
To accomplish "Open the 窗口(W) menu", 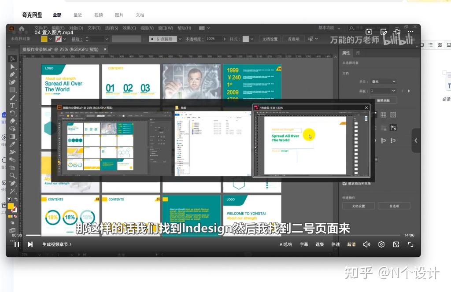I will point(164,28).
